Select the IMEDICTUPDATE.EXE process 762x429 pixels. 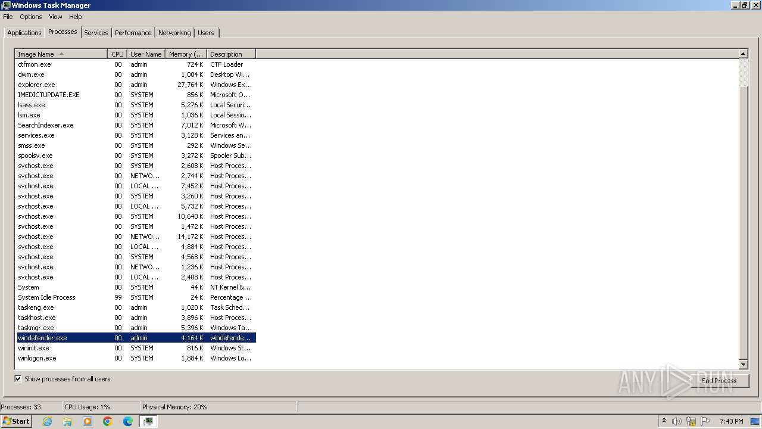pyautogui.click(x=136, y=95)
